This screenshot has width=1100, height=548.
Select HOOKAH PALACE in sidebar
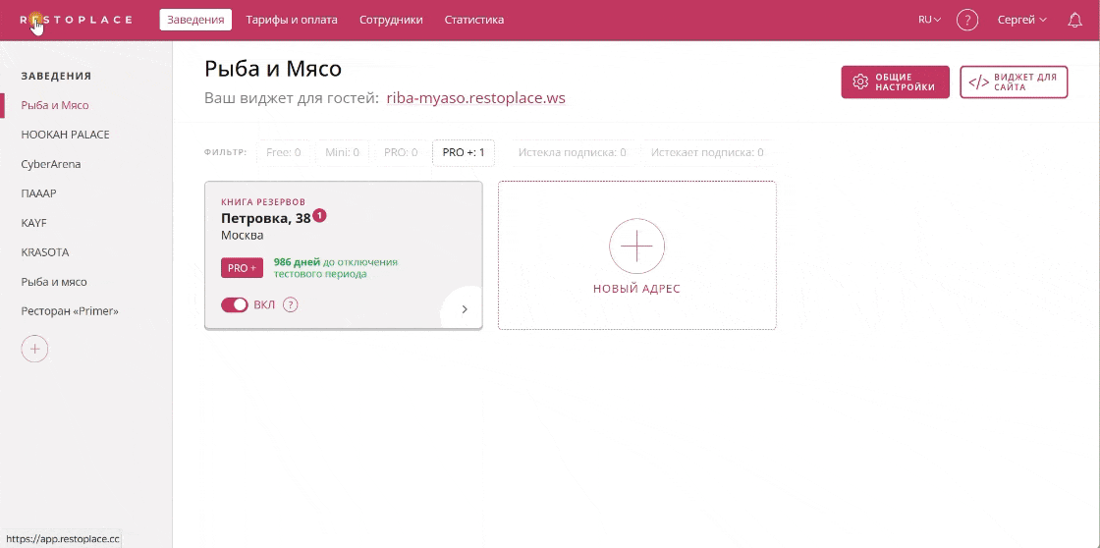tap(65, 135)
